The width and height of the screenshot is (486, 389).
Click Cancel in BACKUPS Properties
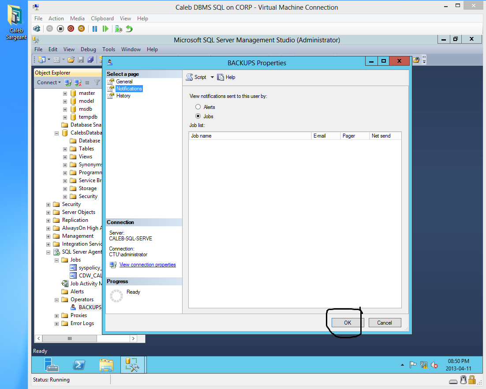coord(385,323)
